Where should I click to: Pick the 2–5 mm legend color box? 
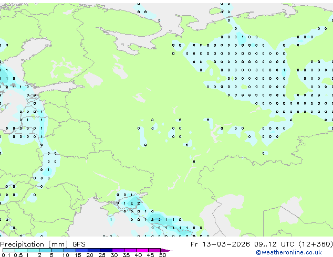[45, 250]
